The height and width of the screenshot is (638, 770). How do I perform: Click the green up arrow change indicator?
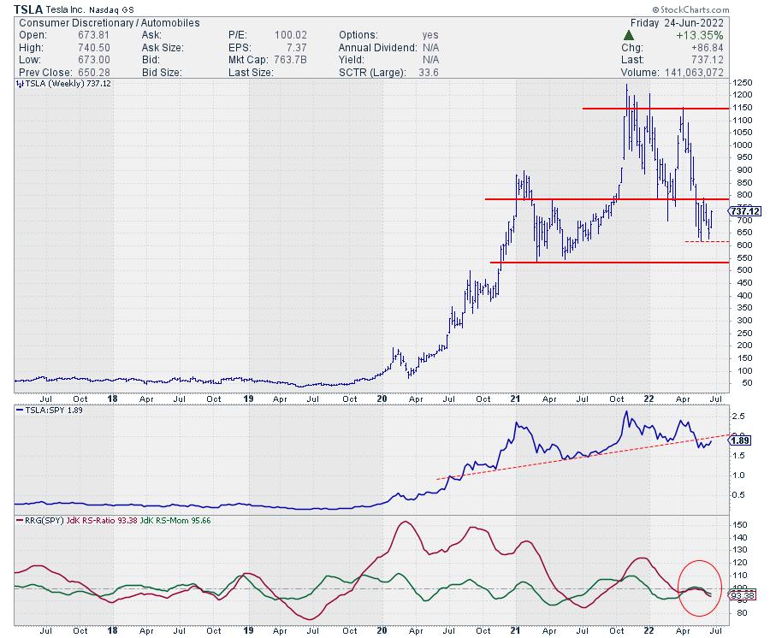click(631, 35)
